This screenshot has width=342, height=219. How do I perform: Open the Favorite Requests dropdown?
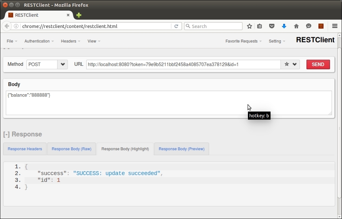[243, 41]
